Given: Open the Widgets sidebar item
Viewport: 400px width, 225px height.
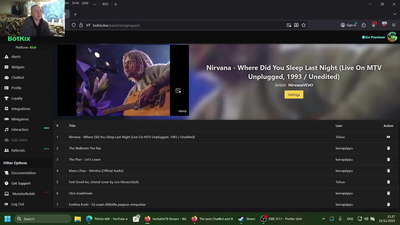Looking at the screenshot, I should pyautogui.click(x=18, y=67).
